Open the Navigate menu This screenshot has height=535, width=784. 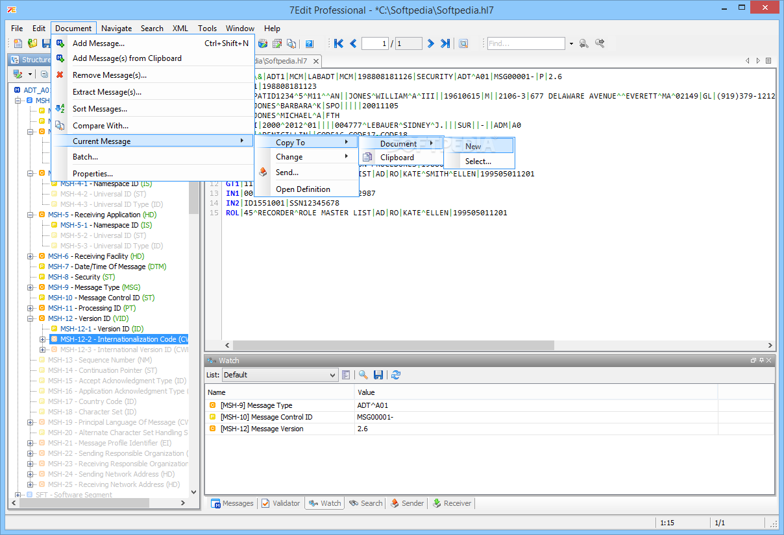point(117,28)
